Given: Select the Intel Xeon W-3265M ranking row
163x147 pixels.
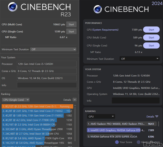Looking at the screenshot, I should pos(37,134).
